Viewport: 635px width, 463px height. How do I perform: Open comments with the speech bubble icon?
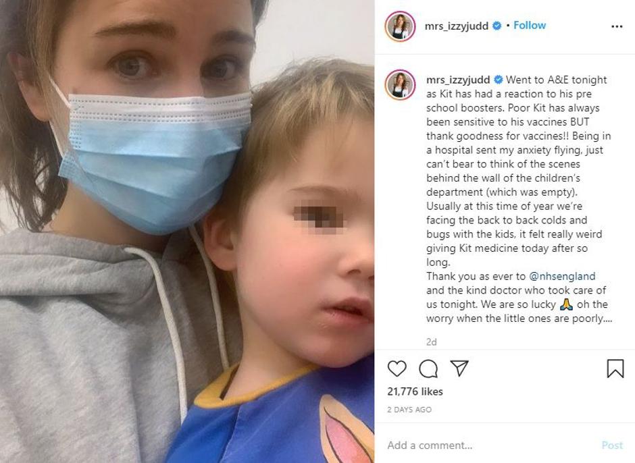(x=428, y=369)
